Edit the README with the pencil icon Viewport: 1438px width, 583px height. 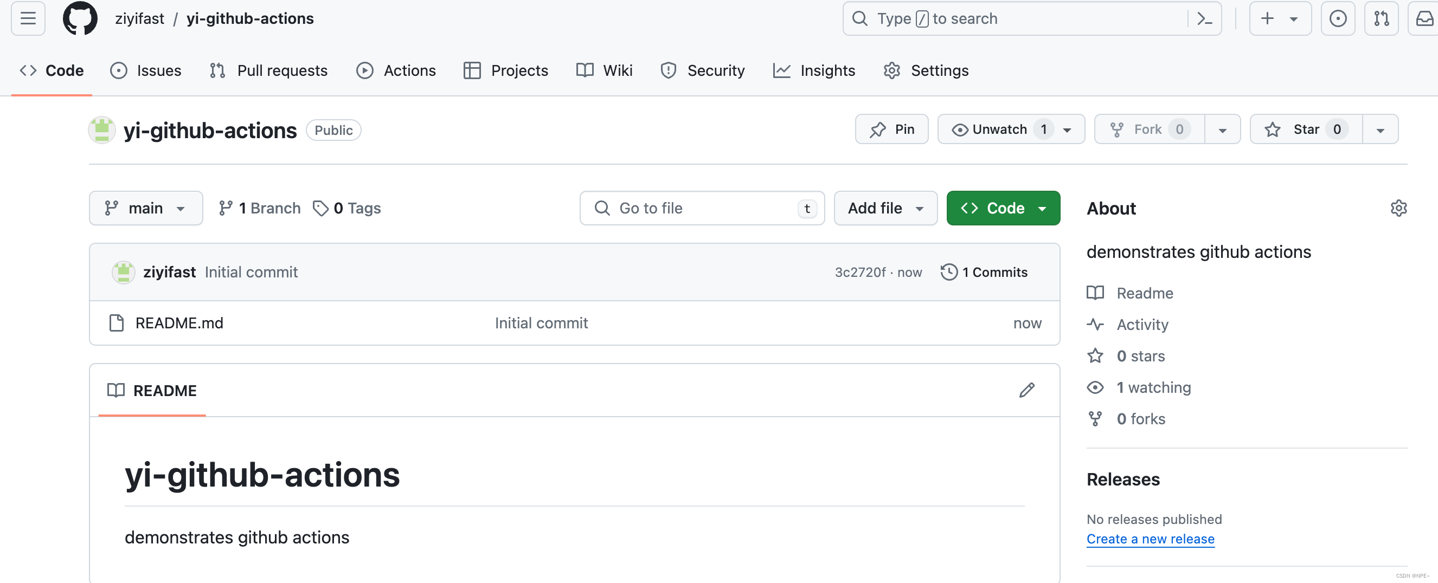[1026, 390]
